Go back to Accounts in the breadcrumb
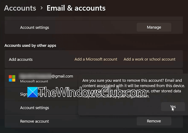The width and height of the screenshot is (188, 133). click(x=20, y=8)
